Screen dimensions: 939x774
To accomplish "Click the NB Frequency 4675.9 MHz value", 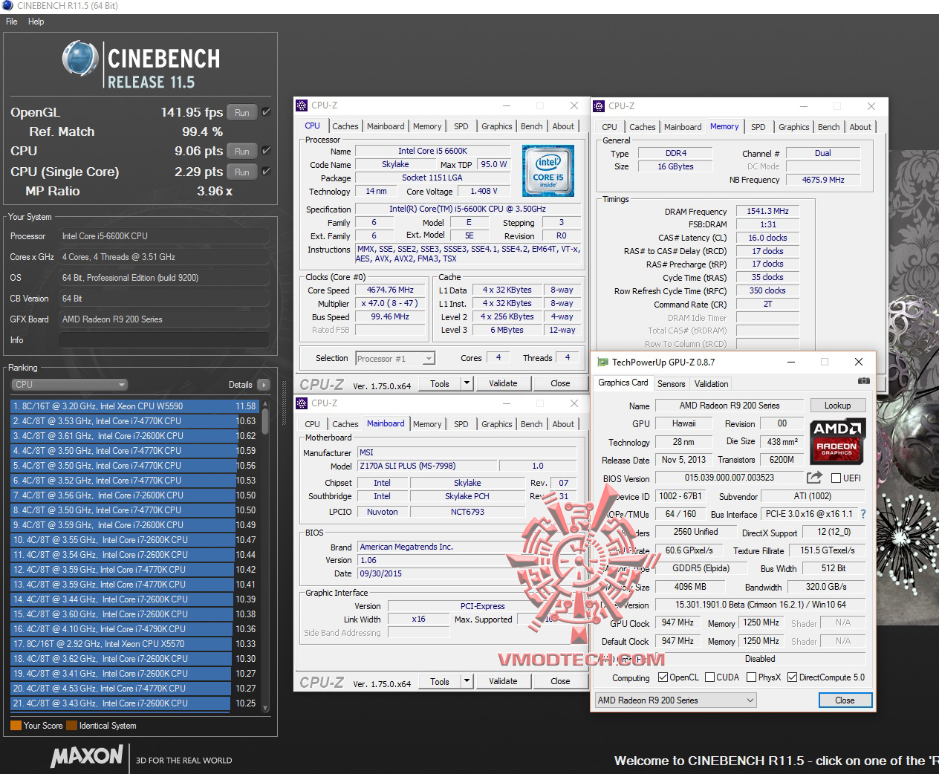I will point(823,180).
